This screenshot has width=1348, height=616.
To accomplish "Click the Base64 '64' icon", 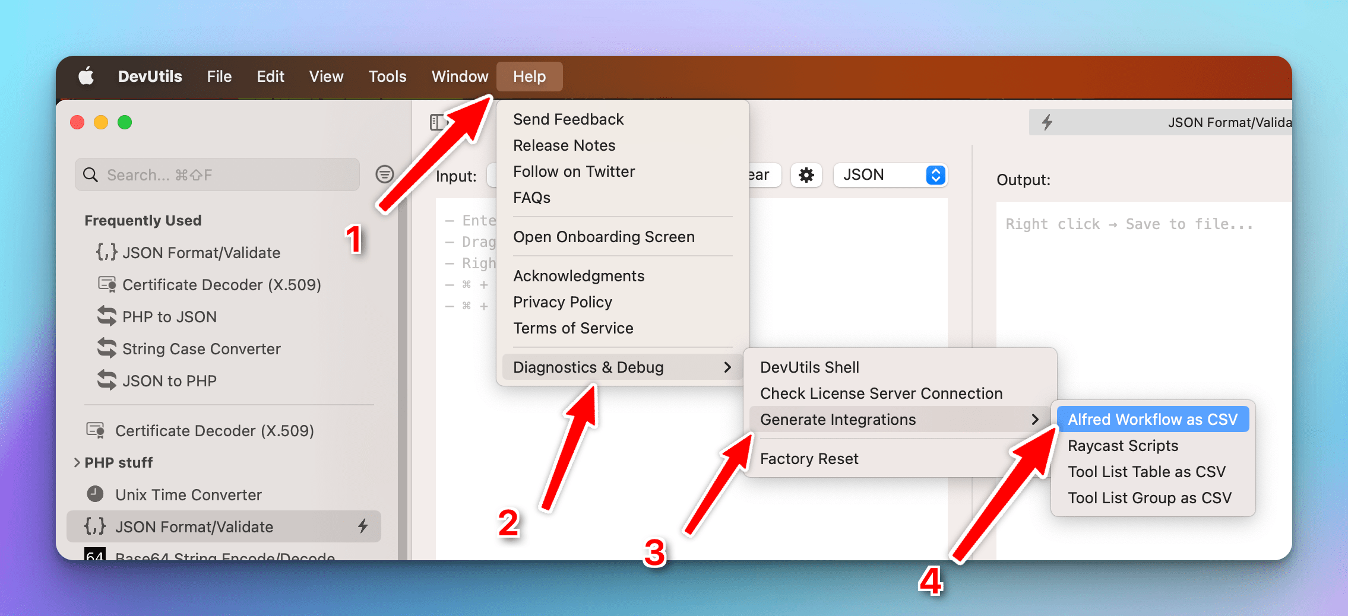I will 95,554.
